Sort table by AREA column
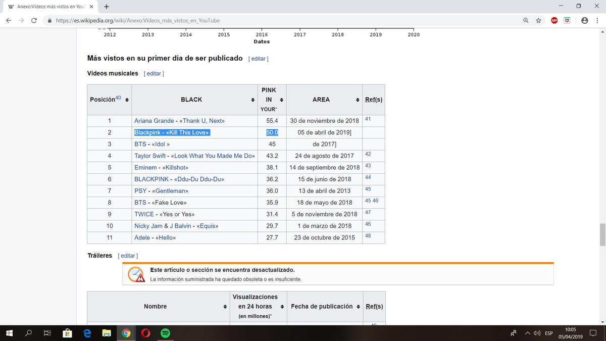 tap(358, 100)
